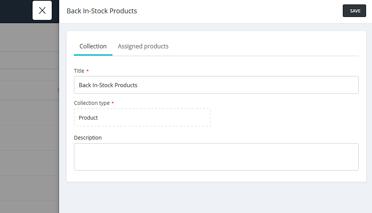Click the Description text area

(216, 157)
